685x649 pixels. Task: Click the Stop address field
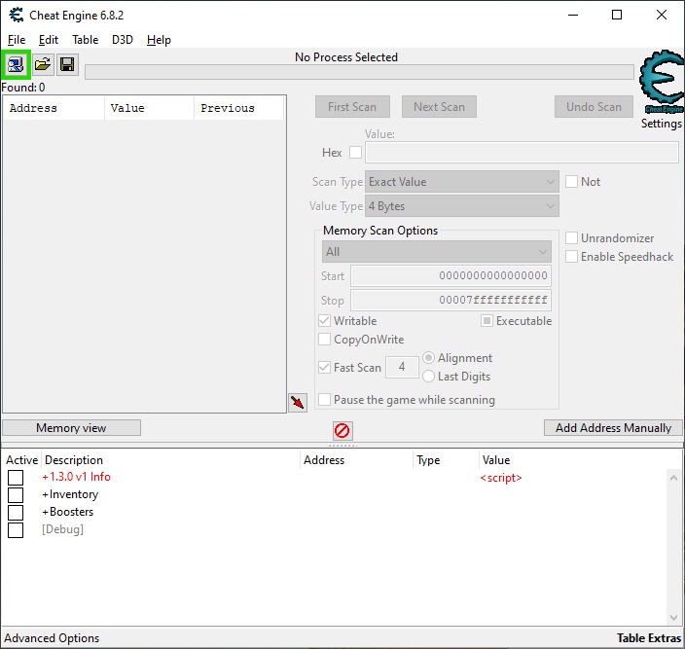click(451, 300)
